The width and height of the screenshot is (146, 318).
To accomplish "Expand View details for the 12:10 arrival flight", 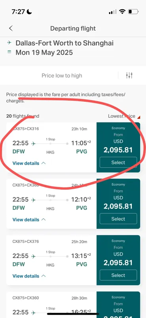I will coord(29,219).
